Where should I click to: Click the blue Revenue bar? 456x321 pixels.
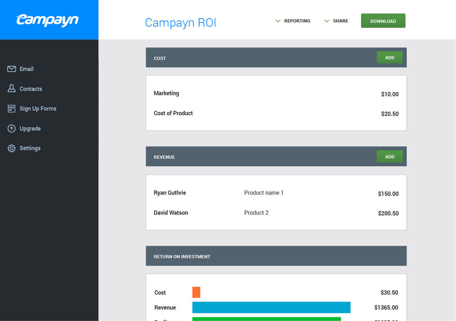pyautogui.click(x=271, y=307)
